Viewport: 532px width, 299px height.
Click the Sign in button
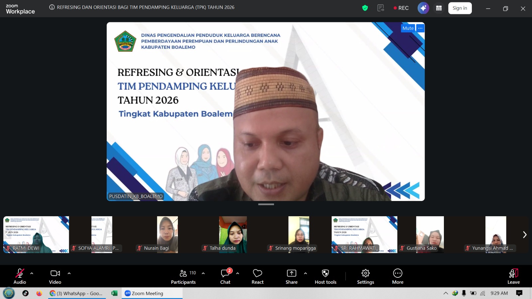click(x=460, y=8)
